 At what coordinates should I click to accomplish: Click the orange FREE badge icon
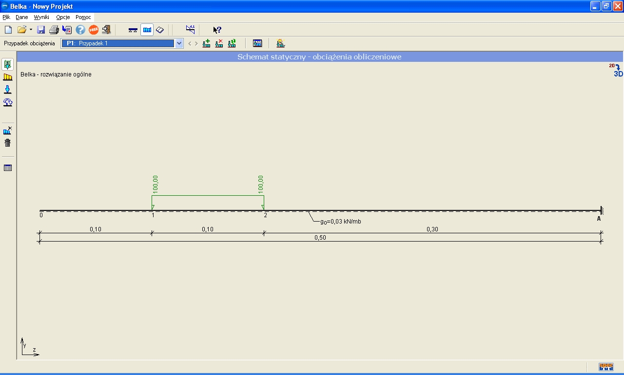(94, 30)
